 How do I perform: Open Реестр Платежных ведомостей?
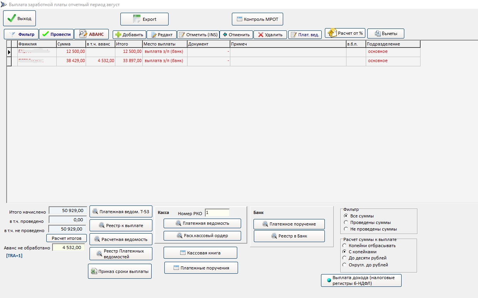(121, 254)
